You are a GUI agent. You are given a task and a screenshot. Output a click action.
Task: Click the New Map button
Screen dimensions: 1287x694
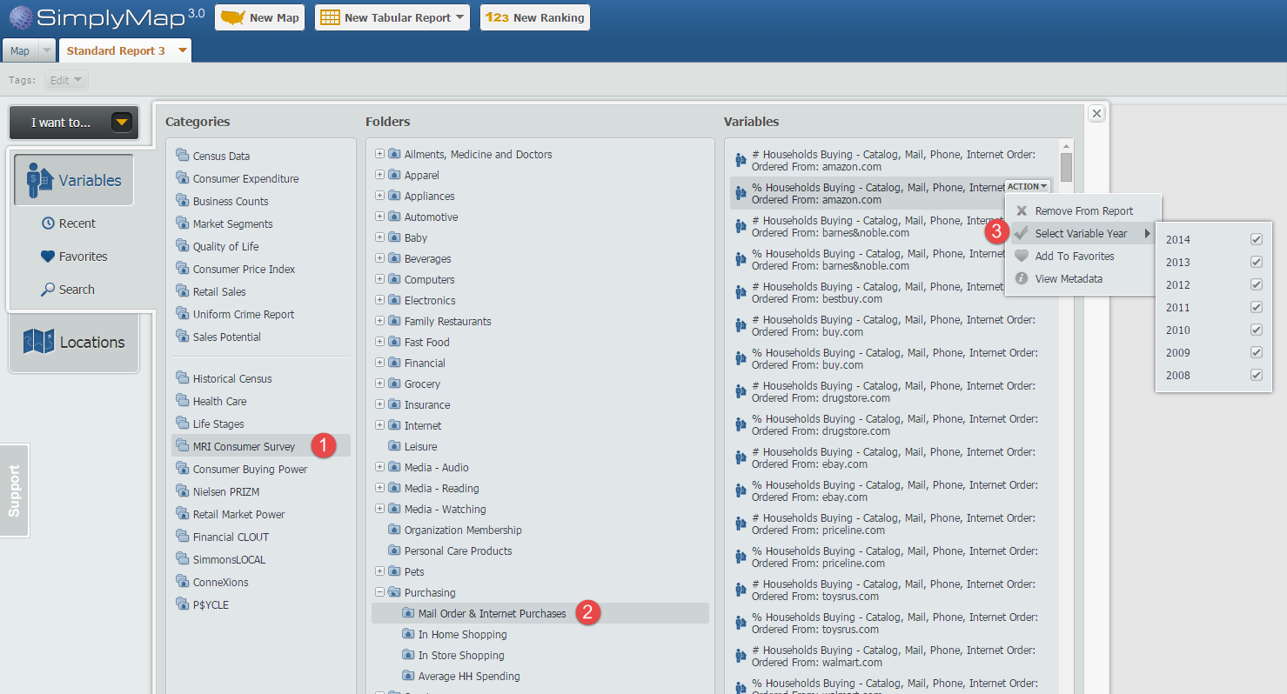(259, 17)
